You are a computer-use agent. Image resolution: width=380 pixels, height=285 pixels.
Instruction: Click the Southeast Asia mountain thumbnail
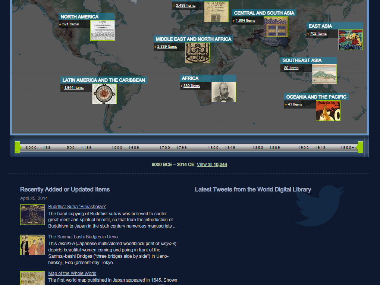324,74
